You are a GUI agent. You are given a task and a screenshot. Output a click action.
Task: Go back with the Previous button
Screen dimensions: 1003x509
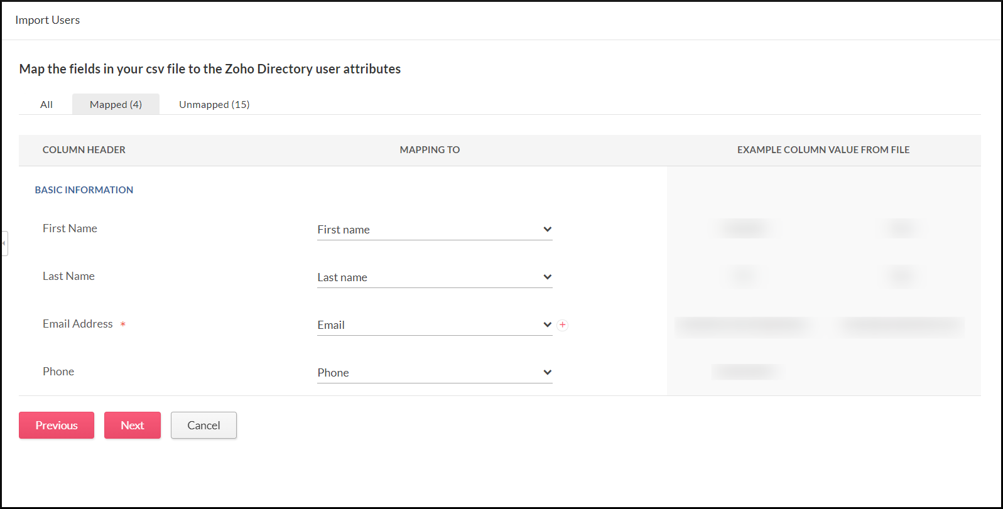tap(57, 426)
